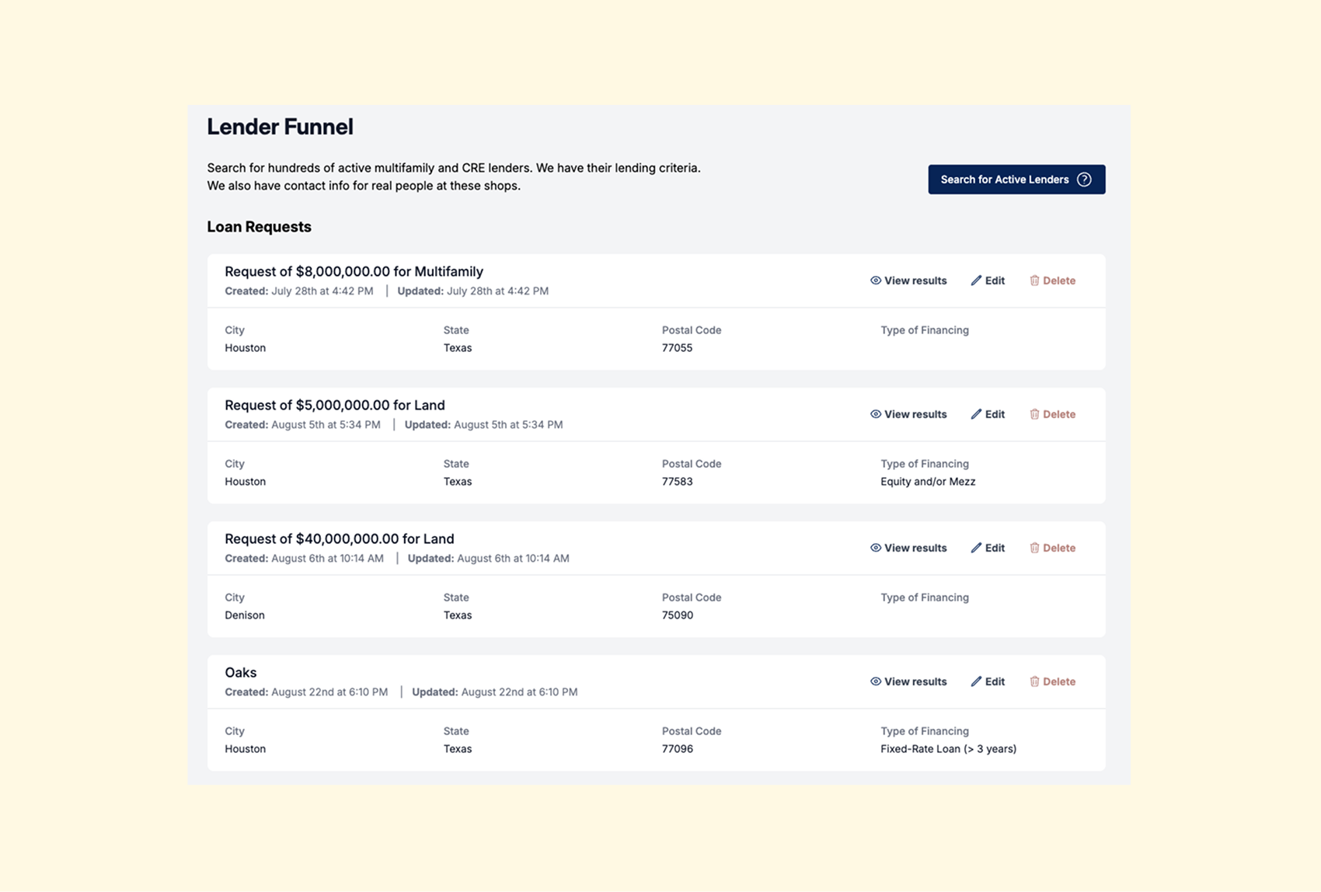The image size is (1321, 892).
Task: Select the pencil icon on the $40,000,000 Land request
Action: coord(977,548)
